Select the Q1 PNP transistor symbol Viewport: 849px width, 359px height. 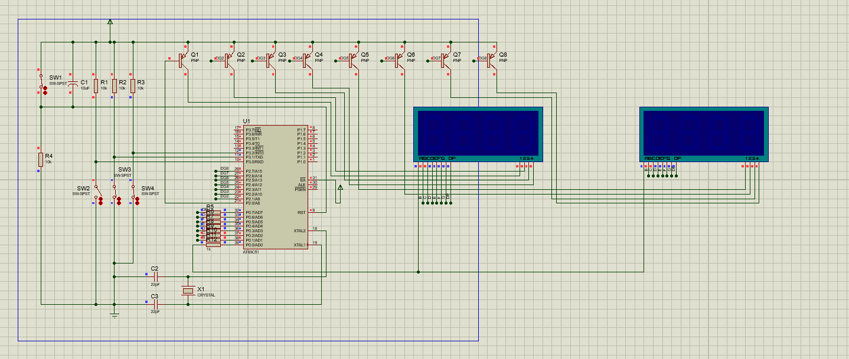coord(184,60)
